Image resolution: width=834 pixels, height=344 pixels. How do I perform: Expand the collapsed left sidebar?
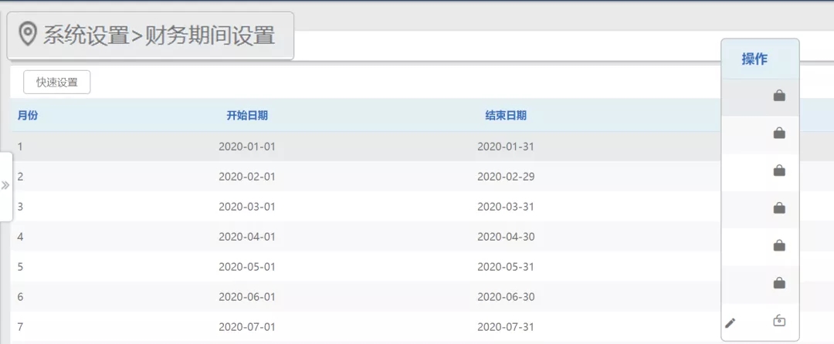point(5,186)
